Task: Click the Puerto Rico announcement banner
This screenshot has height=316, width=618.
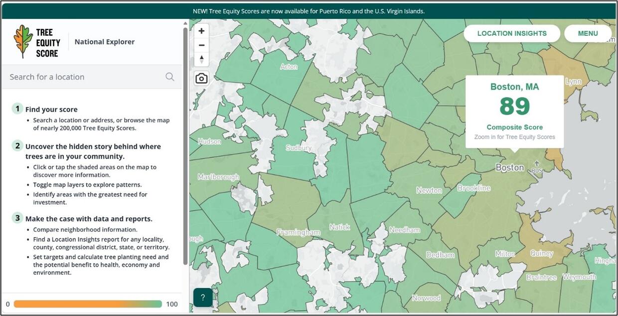Action: 309,11
